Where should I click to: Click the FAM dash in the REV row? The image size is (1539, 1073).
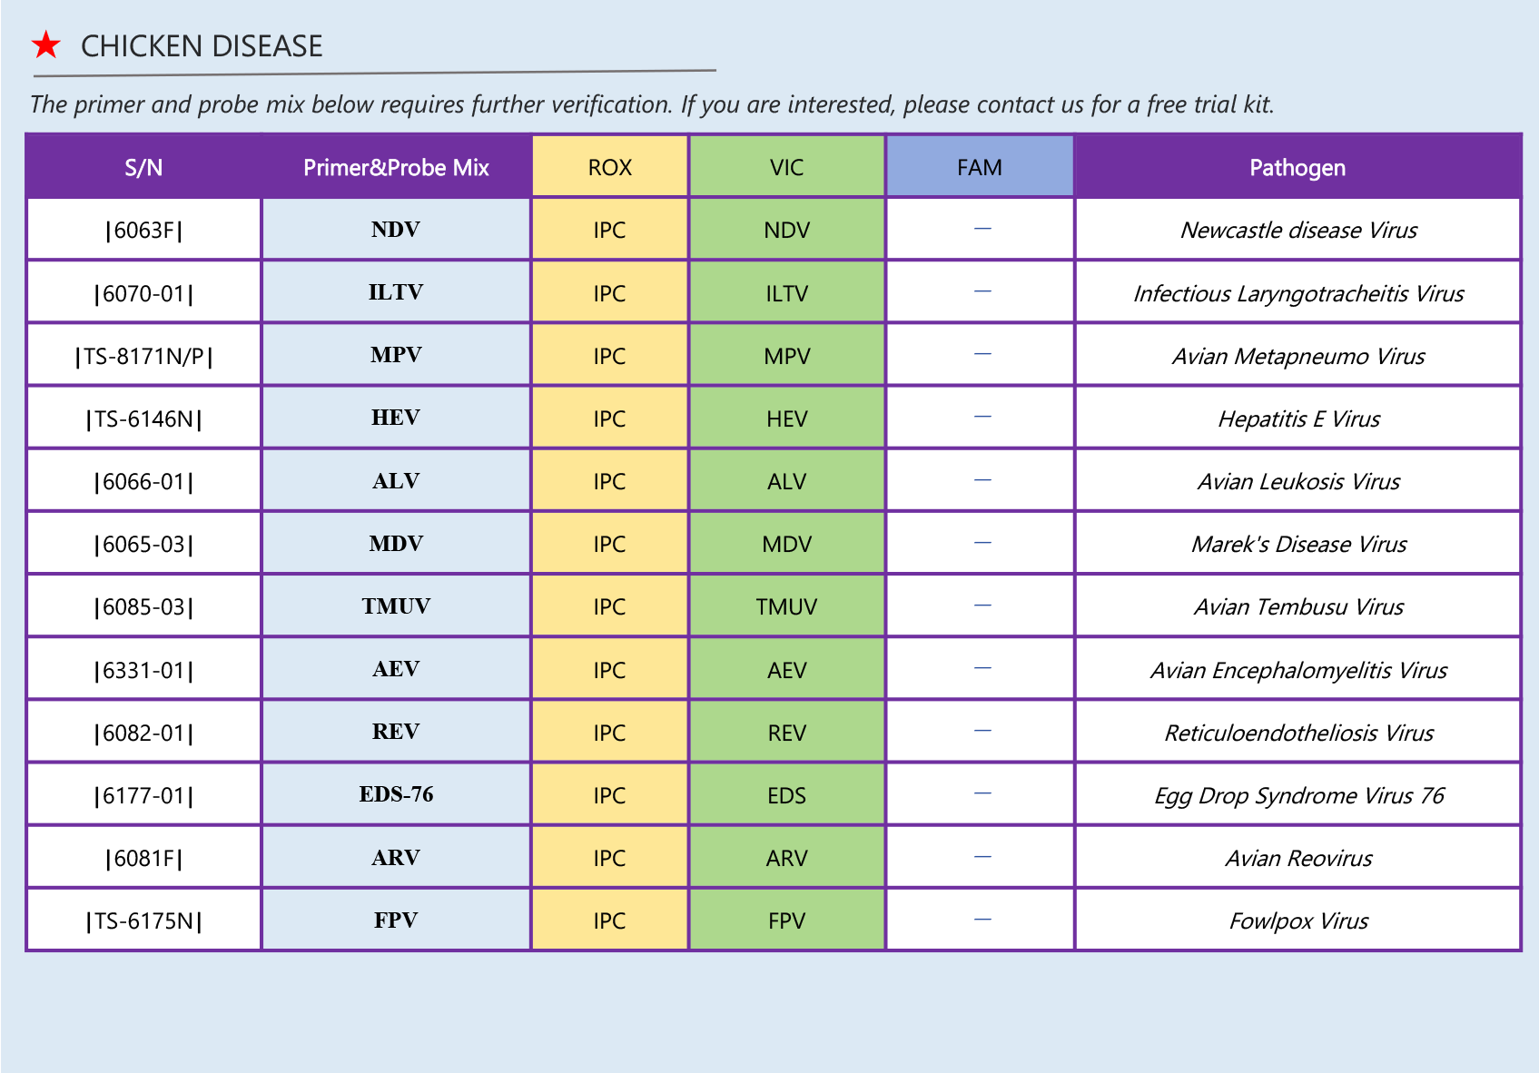click(982, 731)
